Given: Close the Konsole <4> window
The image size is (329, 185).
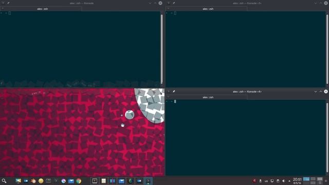Looking at the screenshot, I should tap(326, 91).
